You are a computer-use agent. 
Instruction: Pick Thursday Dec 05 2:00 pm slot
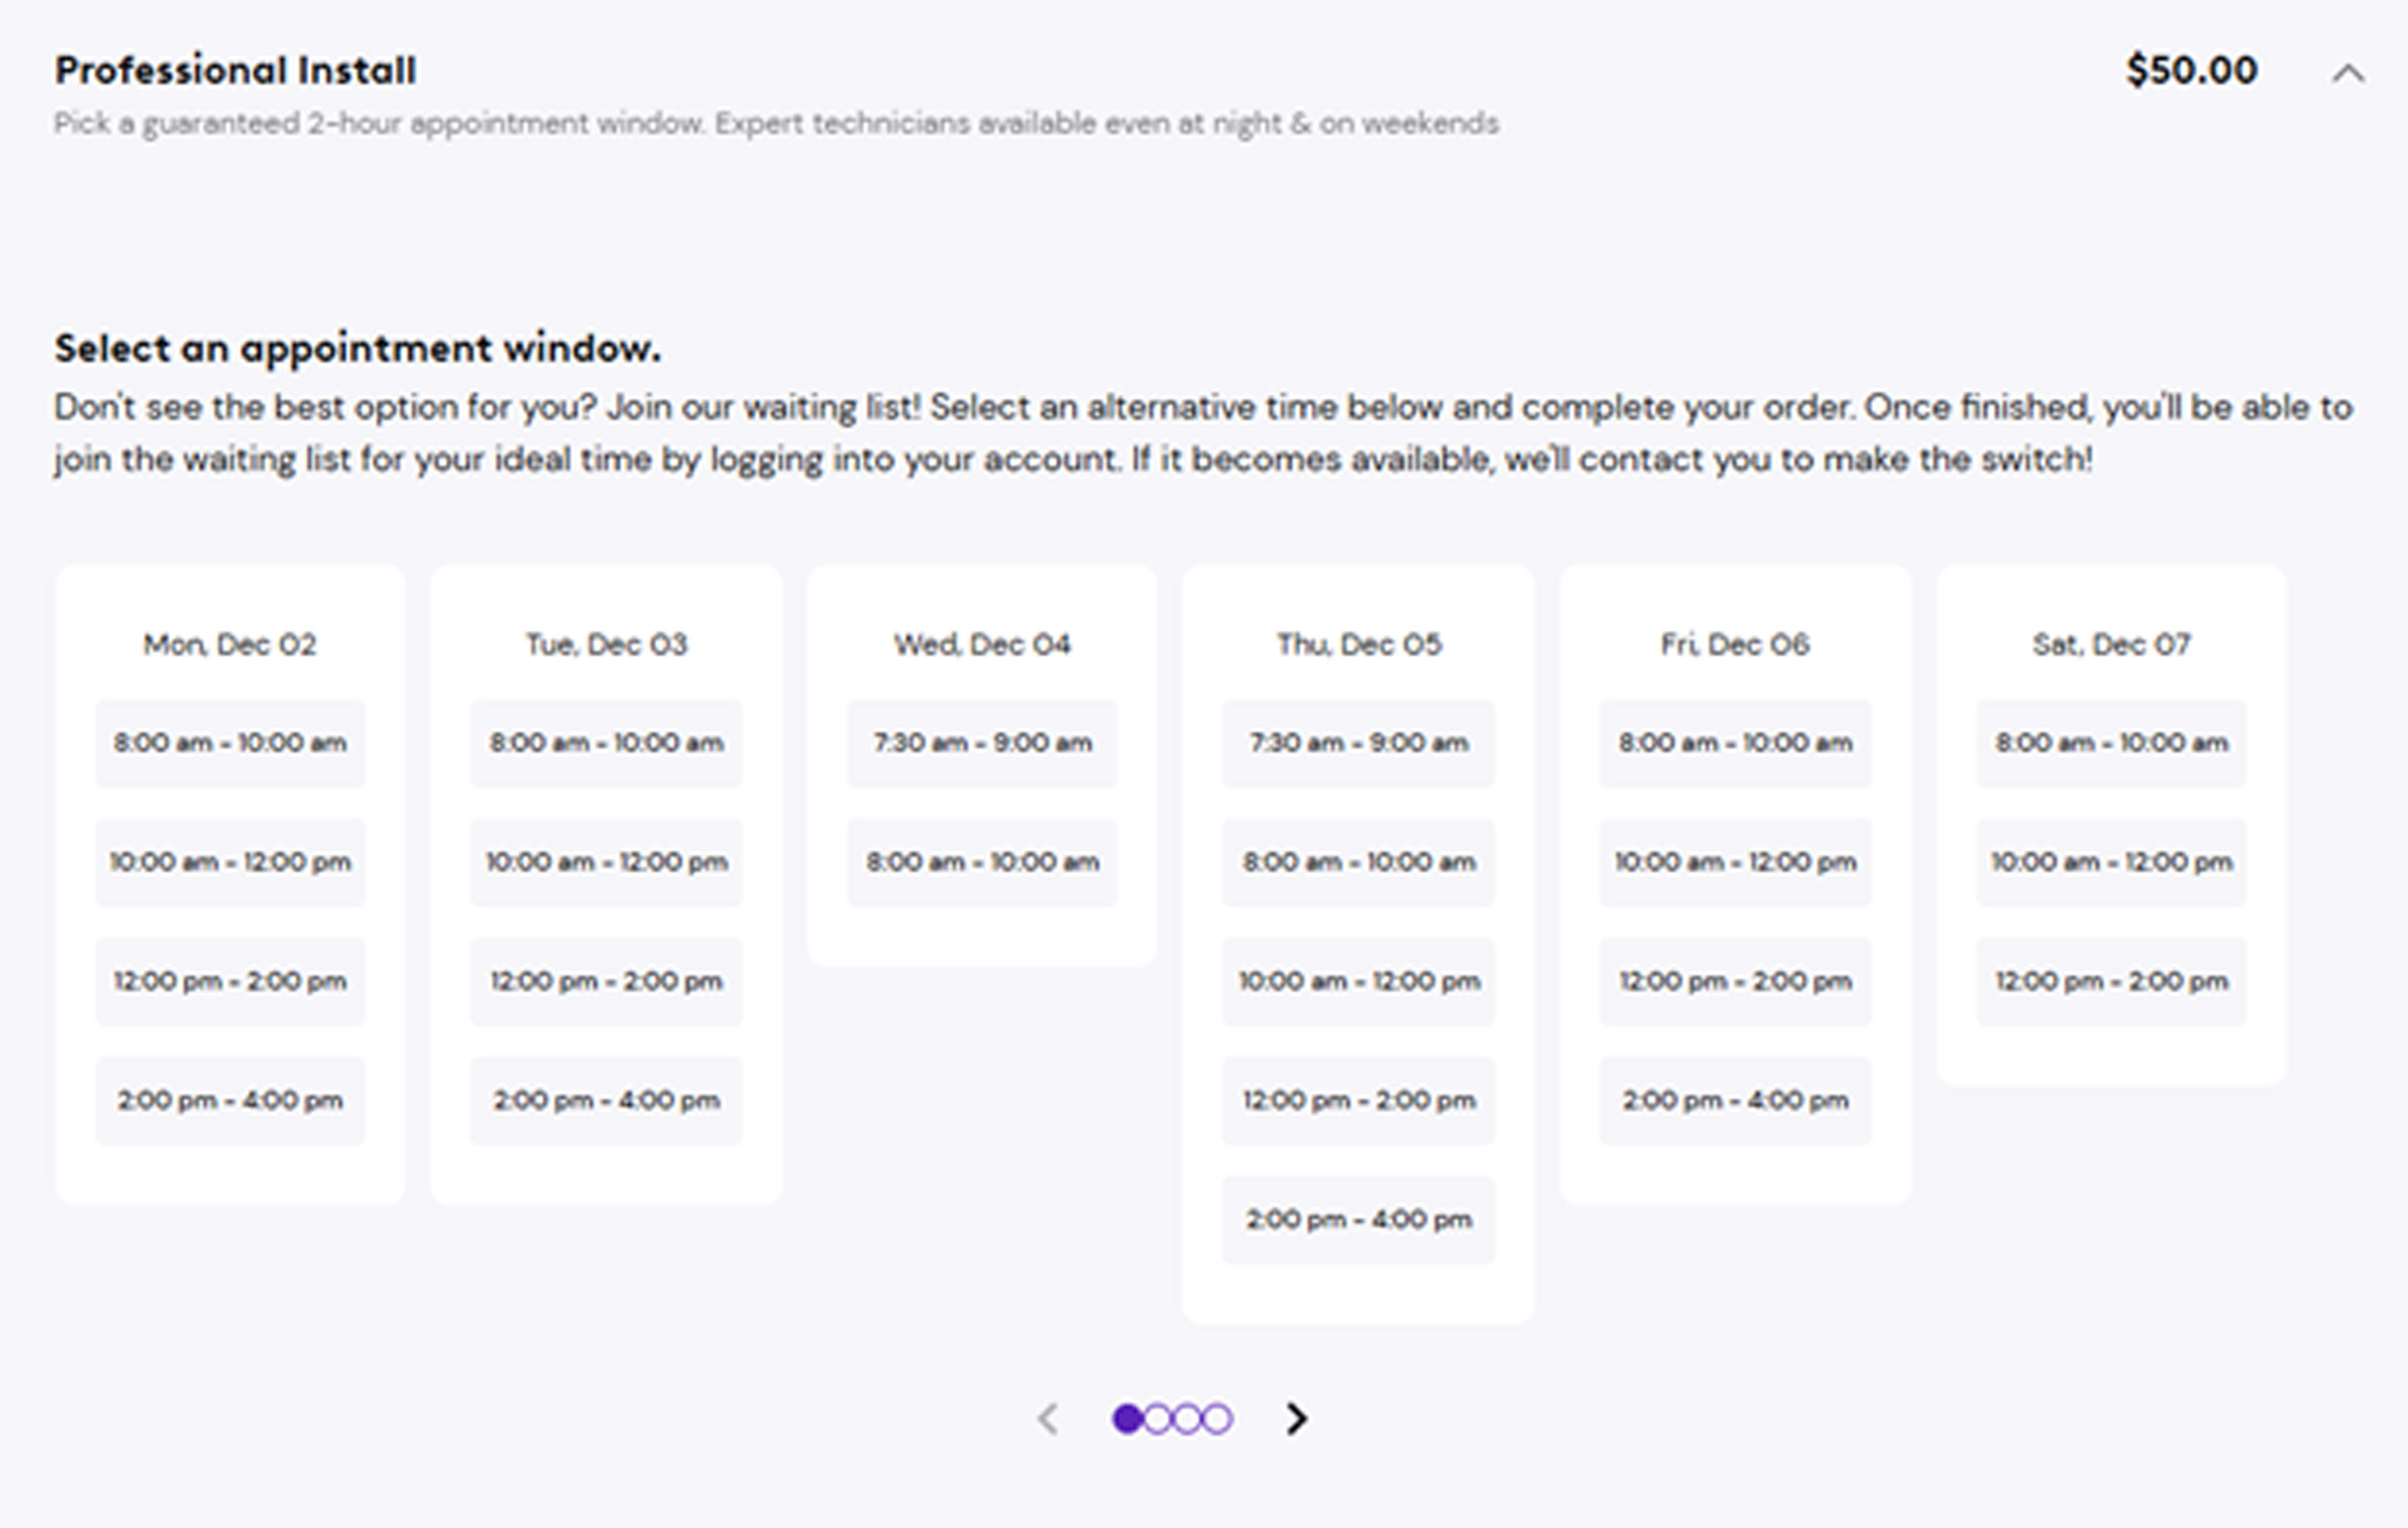click(x=1358, y=1219)
